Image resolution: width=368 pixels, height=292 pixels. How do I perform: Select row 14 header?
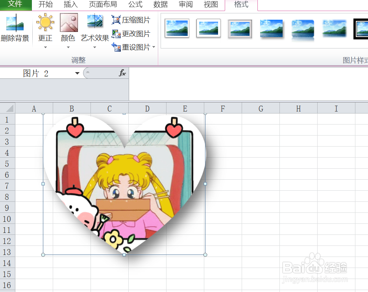[x=7, y=263]
